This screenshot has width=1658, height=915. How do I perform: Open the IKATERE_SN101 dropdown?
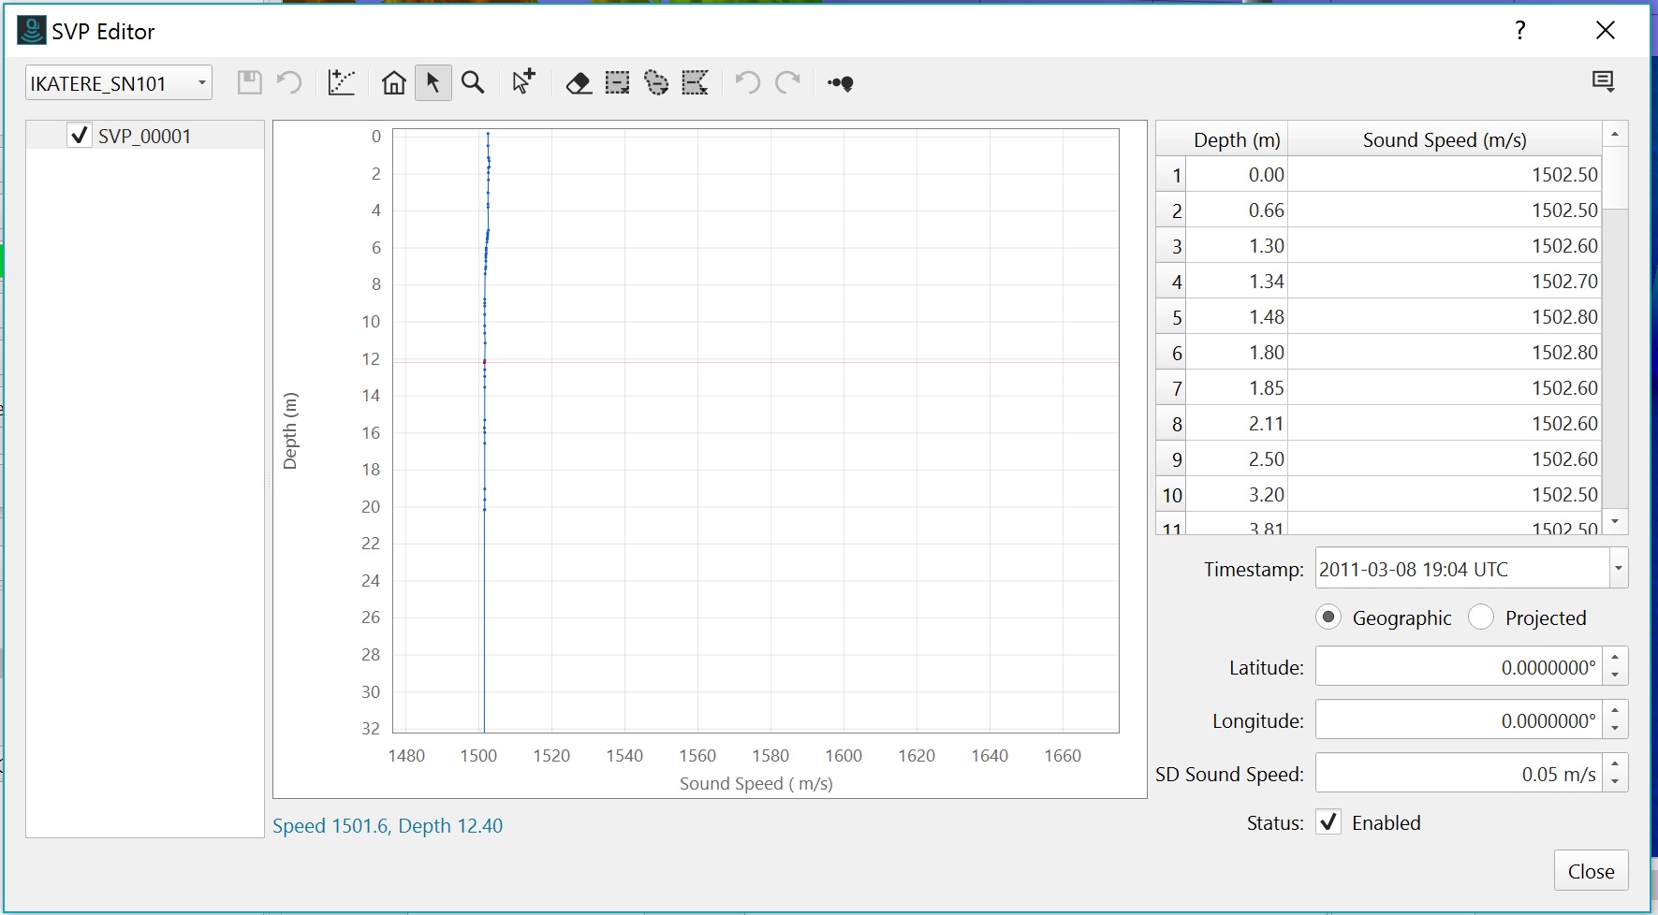pos(119,83)
